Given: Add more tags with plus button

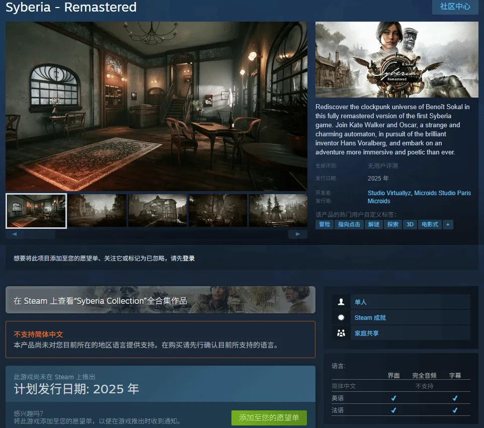Looking at the screenshot, I should pos(448,225).
